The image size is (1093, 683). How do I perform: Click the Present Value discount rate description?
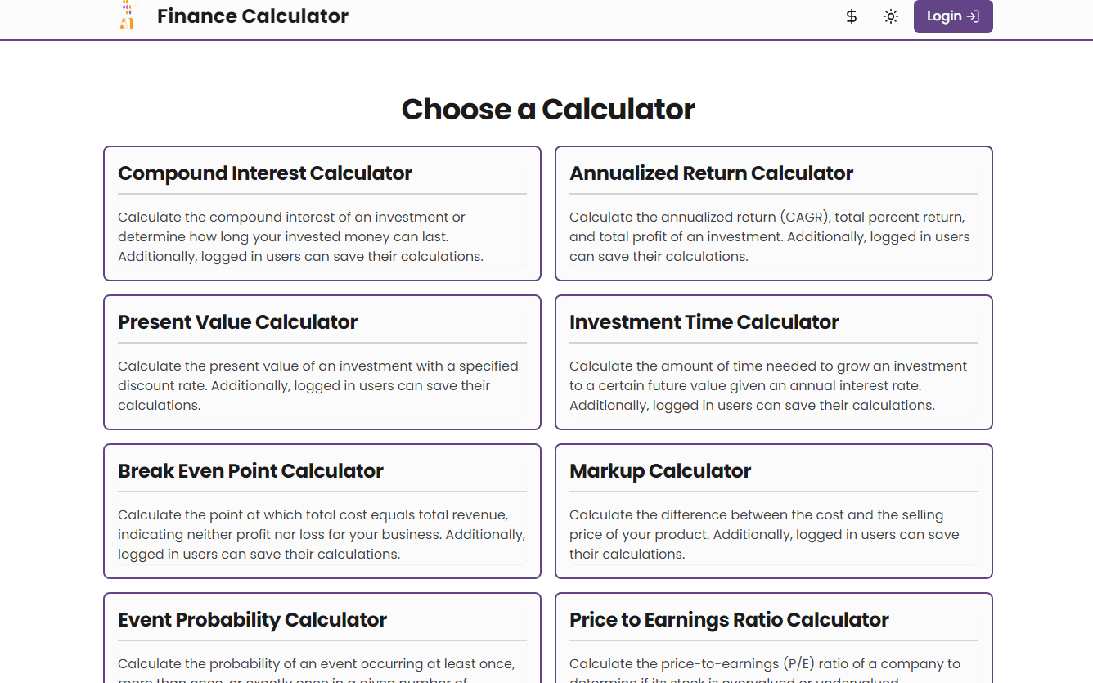coord(318,386)
